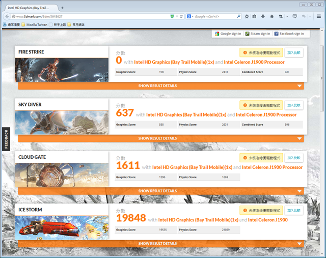
Task: Open the 常用網站 bookmark folder
Action: pyautogui.click(x=76, y=24)
